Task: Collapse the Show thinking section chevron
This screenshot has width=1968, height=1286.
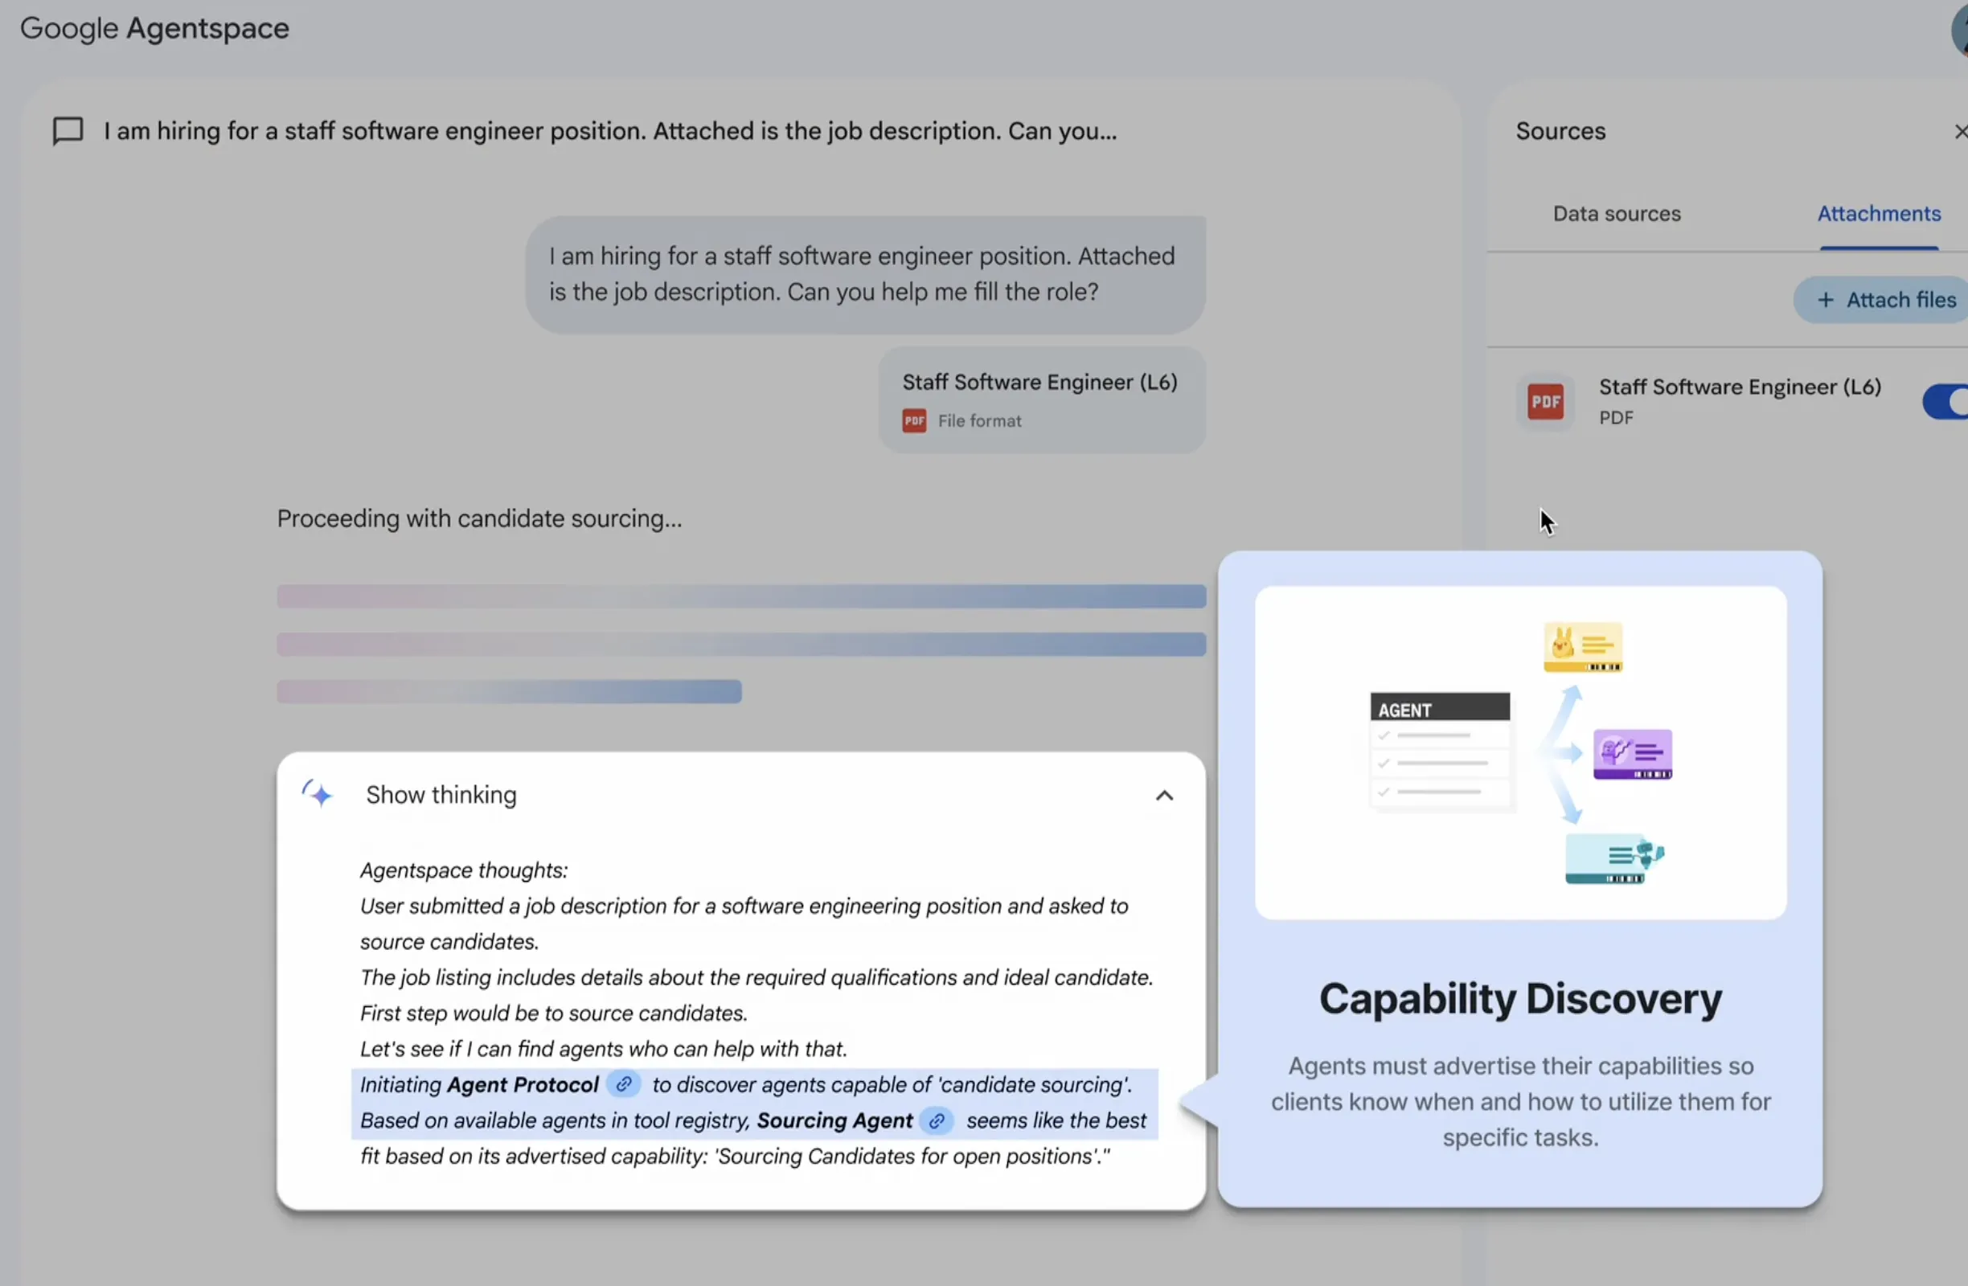Action: click(1164, 795)
